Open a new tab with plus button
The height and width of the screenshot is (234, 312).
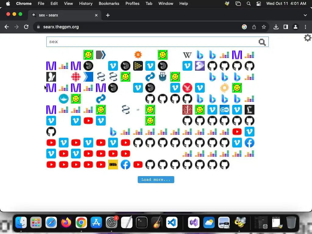(x=108, y=15)
